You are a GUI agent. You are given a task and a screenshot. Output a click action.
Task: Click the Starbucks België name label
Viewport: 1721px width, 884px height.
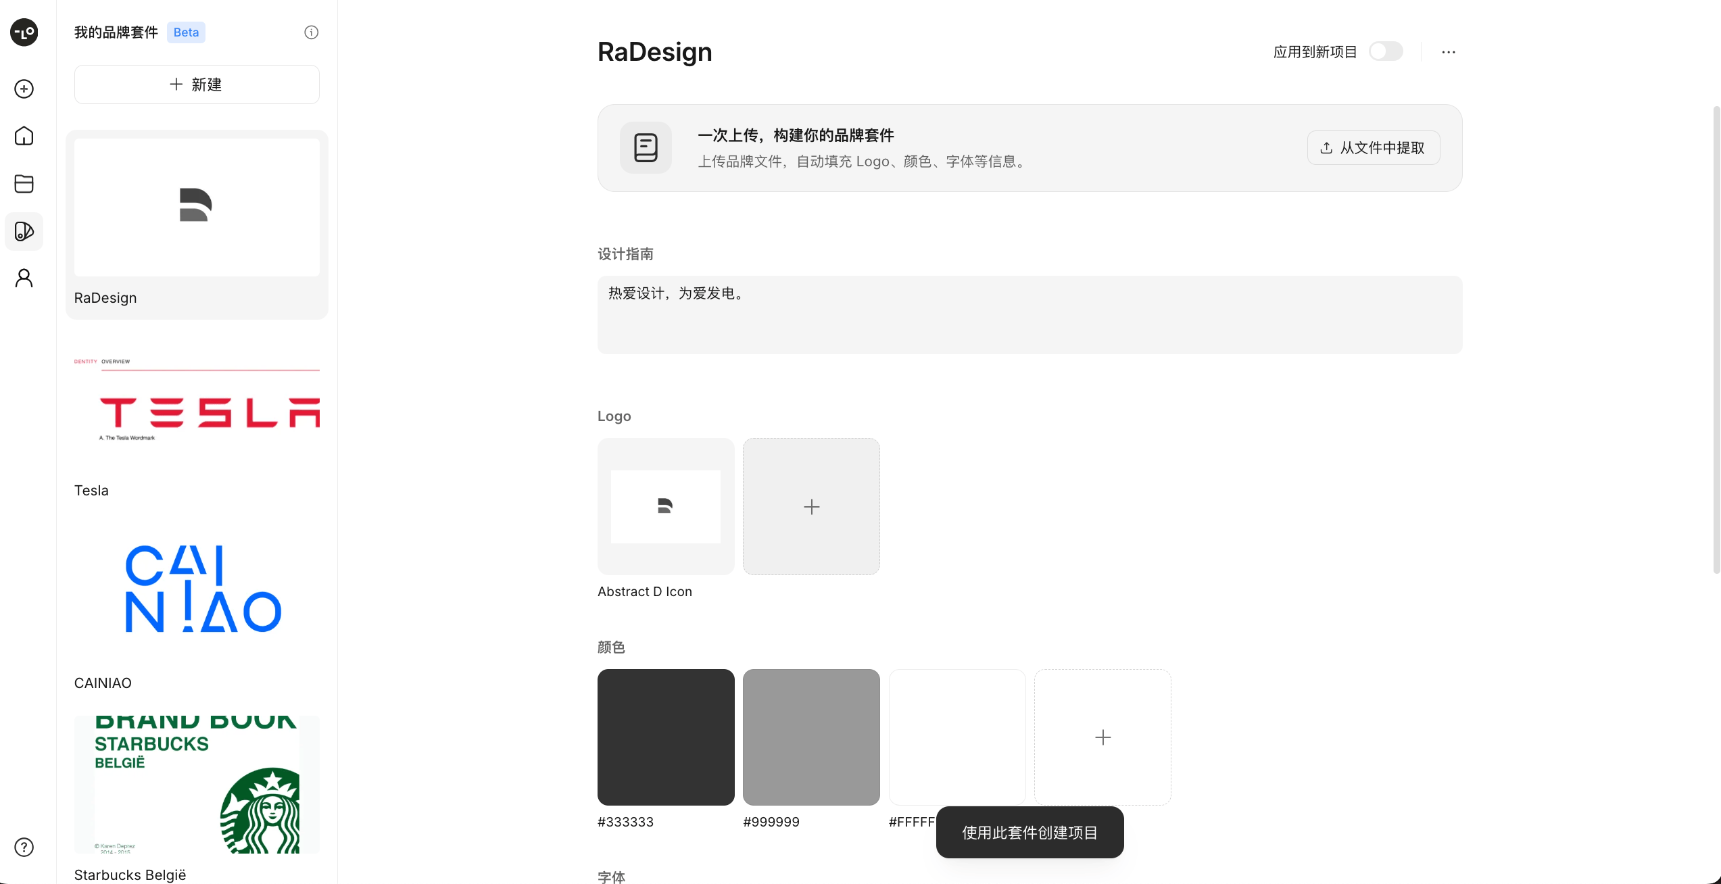coord(130,875)
